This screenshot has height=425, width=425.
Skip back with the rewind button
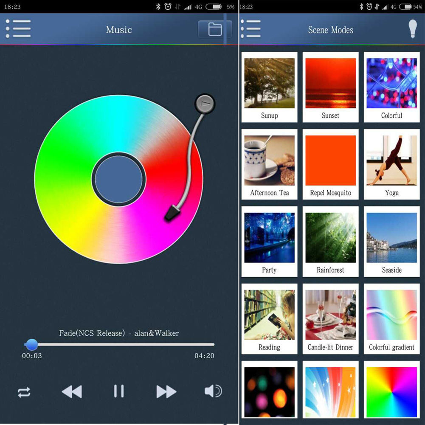click(x=72, y=391)
